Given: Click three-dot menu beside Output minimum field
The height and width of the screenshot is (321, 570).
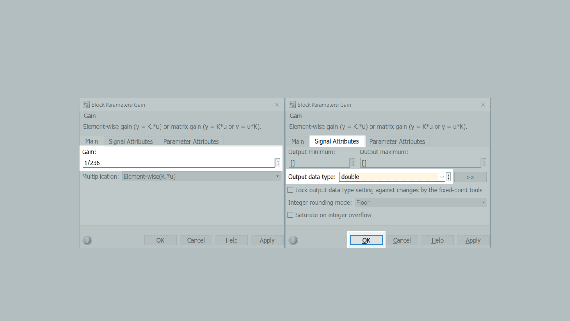Looking at the screenshot, I should pyautogui.click(x=353, y=163).
